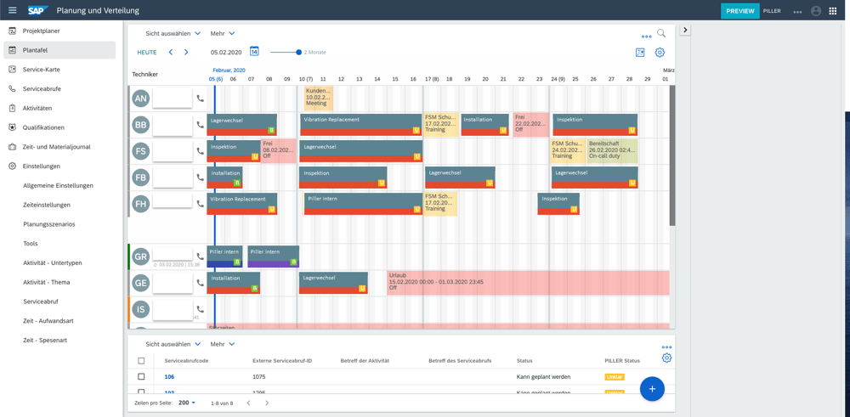
Task: Click the Service-Karte map icon
Action: point(13,70)
